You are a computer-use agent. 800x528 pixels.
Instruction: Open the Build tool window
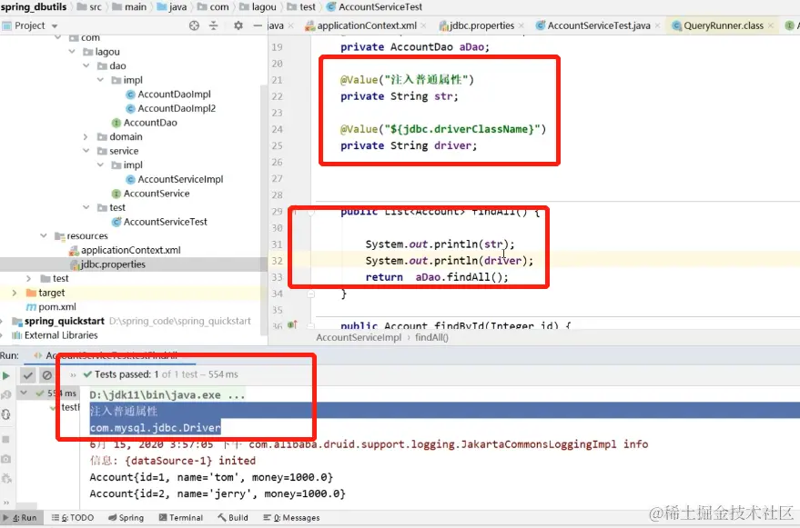[x=233, y=518]
